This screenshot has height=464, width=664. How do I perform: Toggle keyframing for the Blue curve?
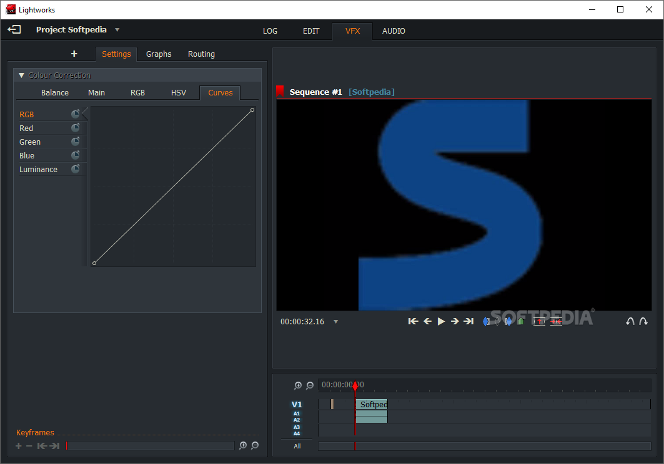(76, 155)
